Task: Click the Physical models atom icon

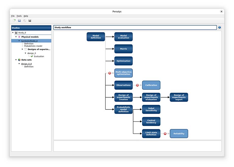Action: coord(19,37)
